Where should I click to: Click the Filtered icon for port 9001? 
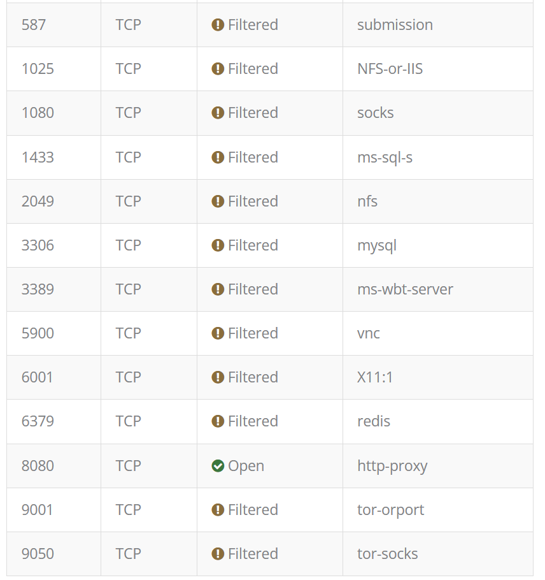click(x=218, y=510)
